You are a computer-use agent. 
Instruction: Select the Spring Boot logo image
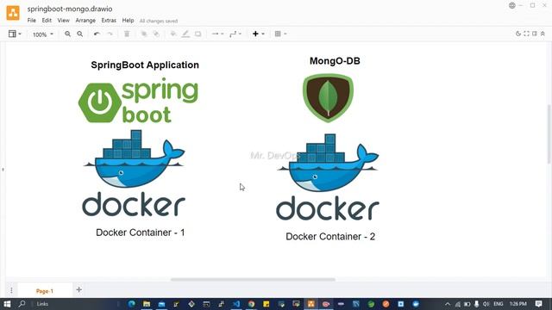point(138,101)
